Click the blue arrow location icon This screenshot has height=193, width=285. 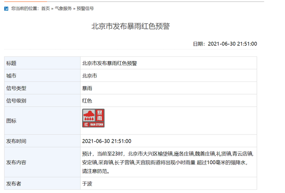point(6,9)
